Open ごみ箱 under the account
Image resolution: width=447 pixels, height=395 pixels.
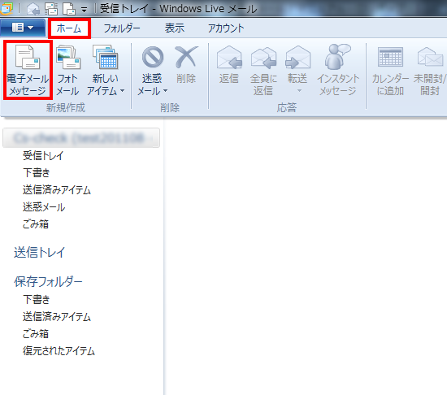click(x=36, y=224)
